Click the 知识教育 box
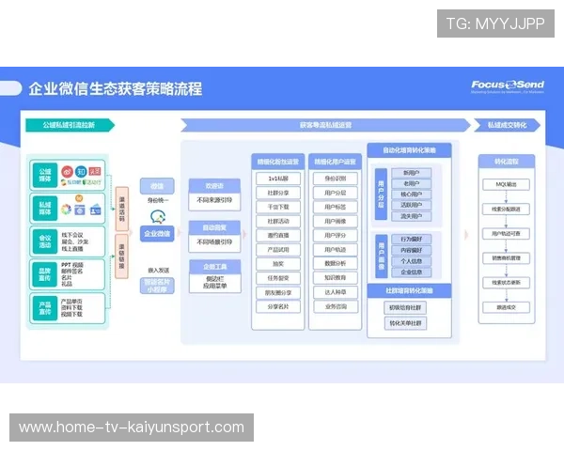The height and width of the screenshot is (451, 564). [336, 278]
